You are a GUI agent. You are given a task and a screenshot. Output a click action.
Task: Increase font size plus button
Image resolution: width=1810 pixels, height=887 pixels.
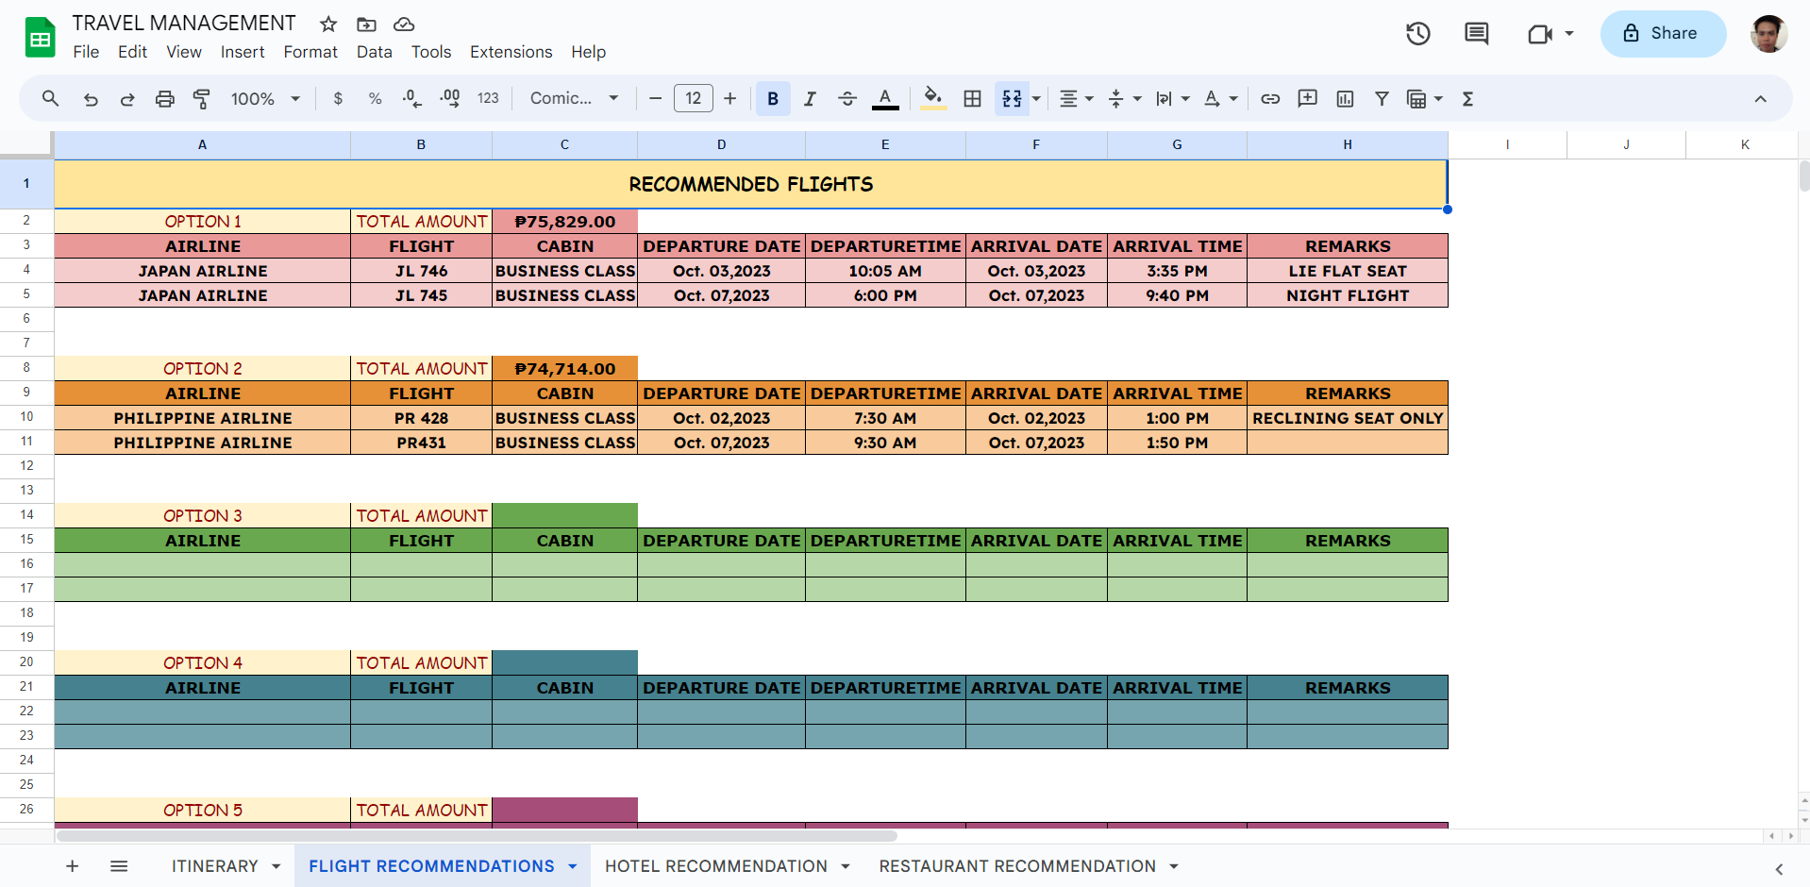point(729,98)
